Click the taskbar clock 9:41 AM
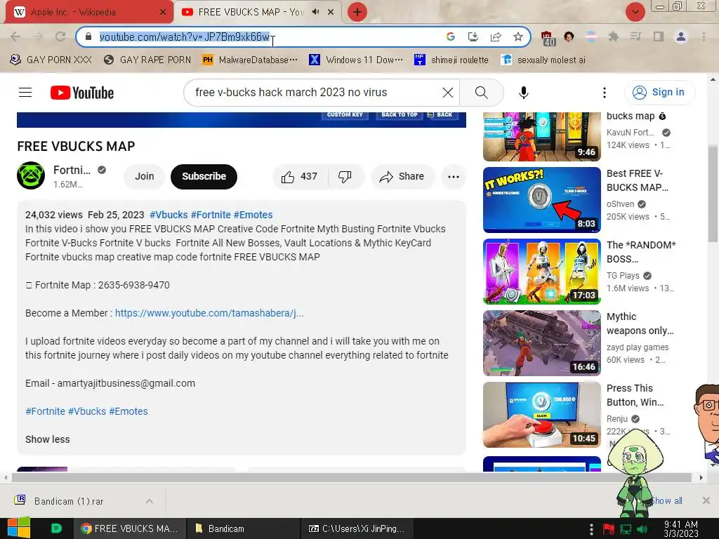 681,529
